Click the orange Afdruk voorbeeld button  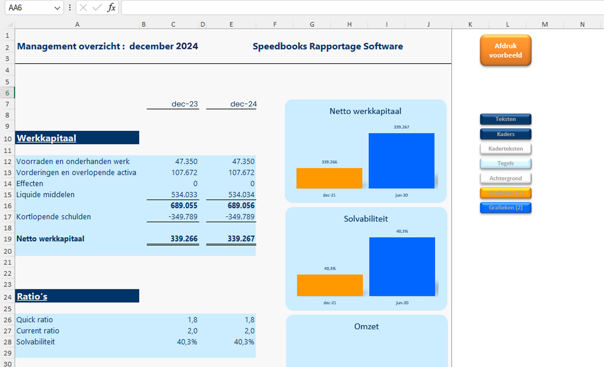point(505,50)
